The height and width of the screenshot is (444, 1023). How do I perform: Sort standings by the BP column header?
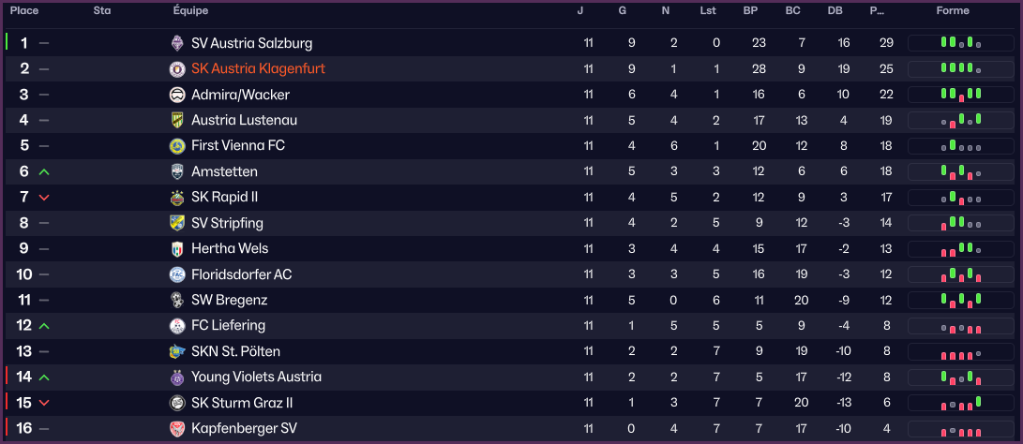(750, 10)
